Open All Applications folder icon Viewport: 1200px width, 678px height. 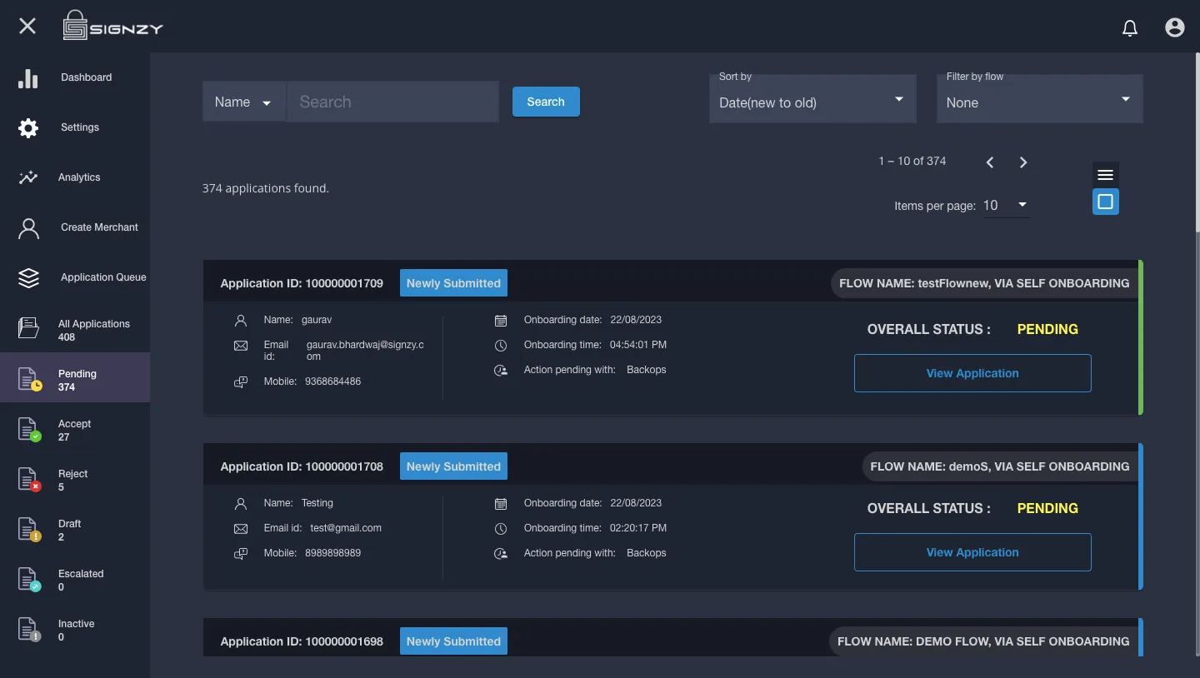point(28,328)
